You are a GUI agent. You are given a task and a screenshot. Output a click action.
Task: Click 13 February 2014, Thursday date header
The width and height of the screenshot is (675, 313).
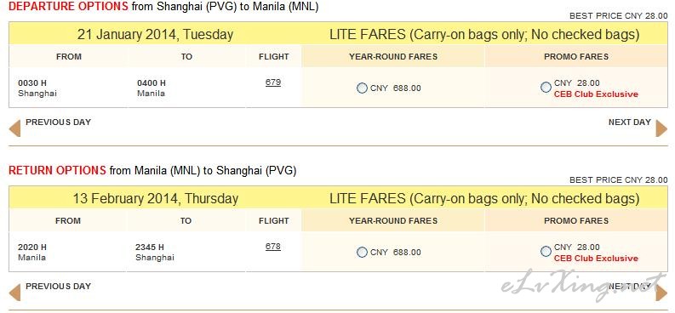pos(155,199)
